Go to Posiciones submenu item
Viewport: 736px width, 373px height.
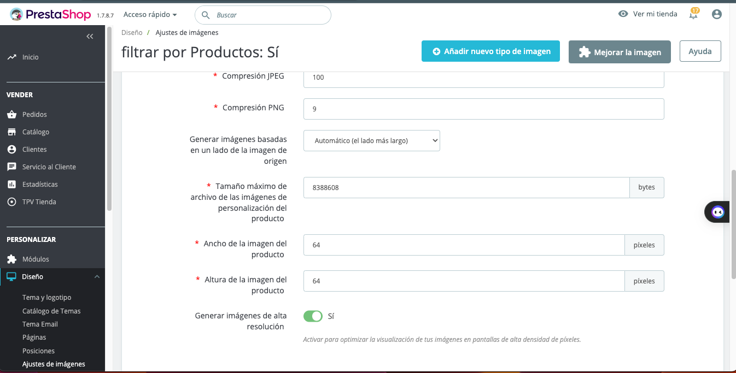pyautogui.click(x=38, y=351)
